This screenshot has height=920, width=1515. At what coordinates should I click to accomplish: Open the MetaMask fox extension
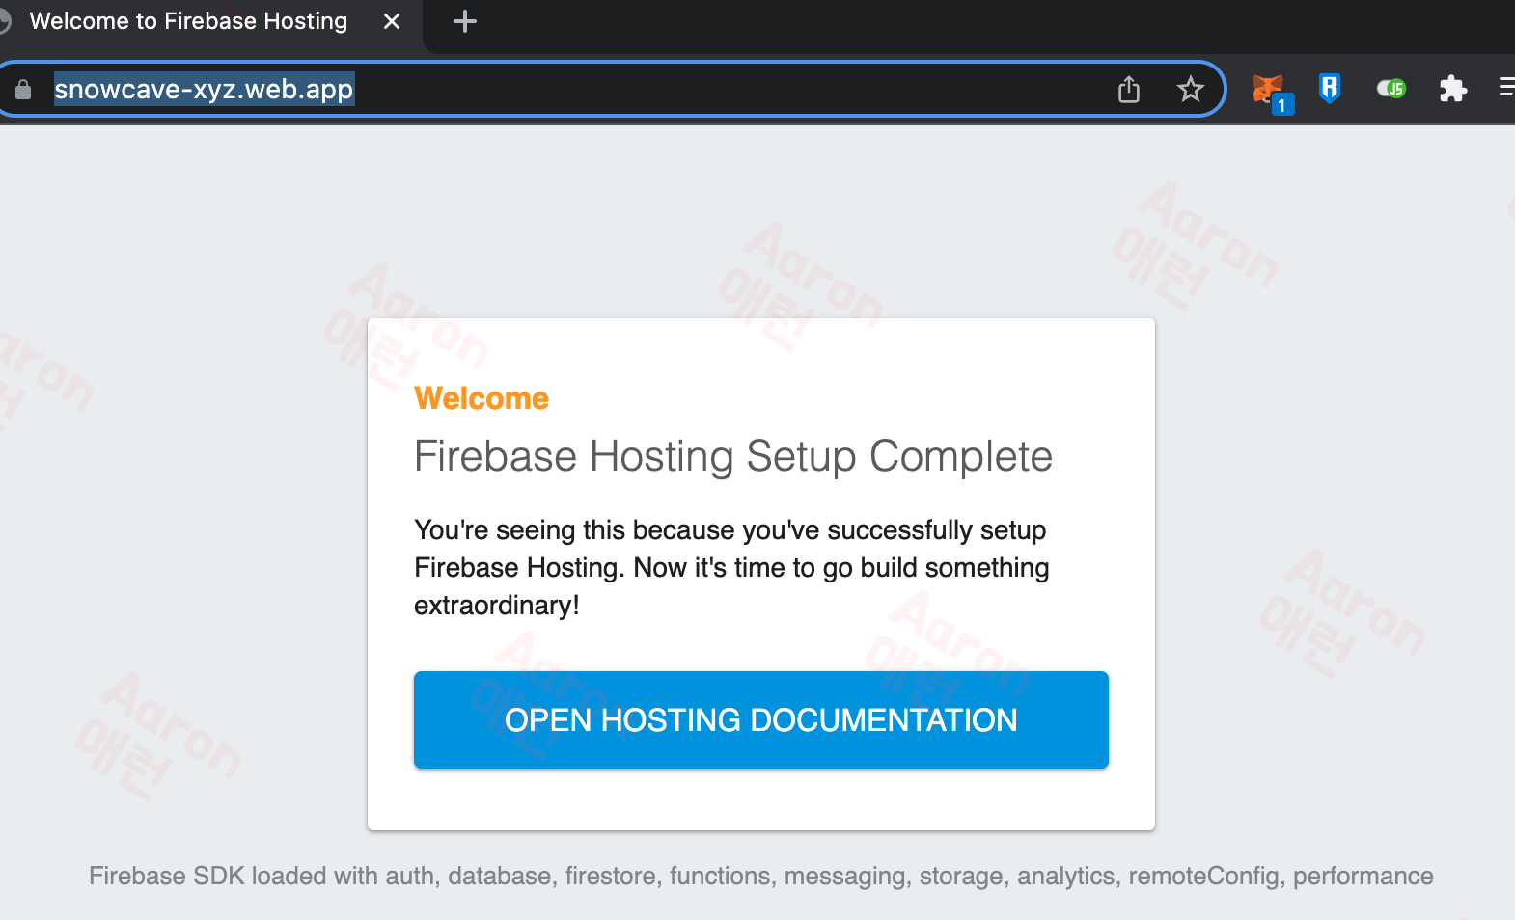coord(1269,90)
